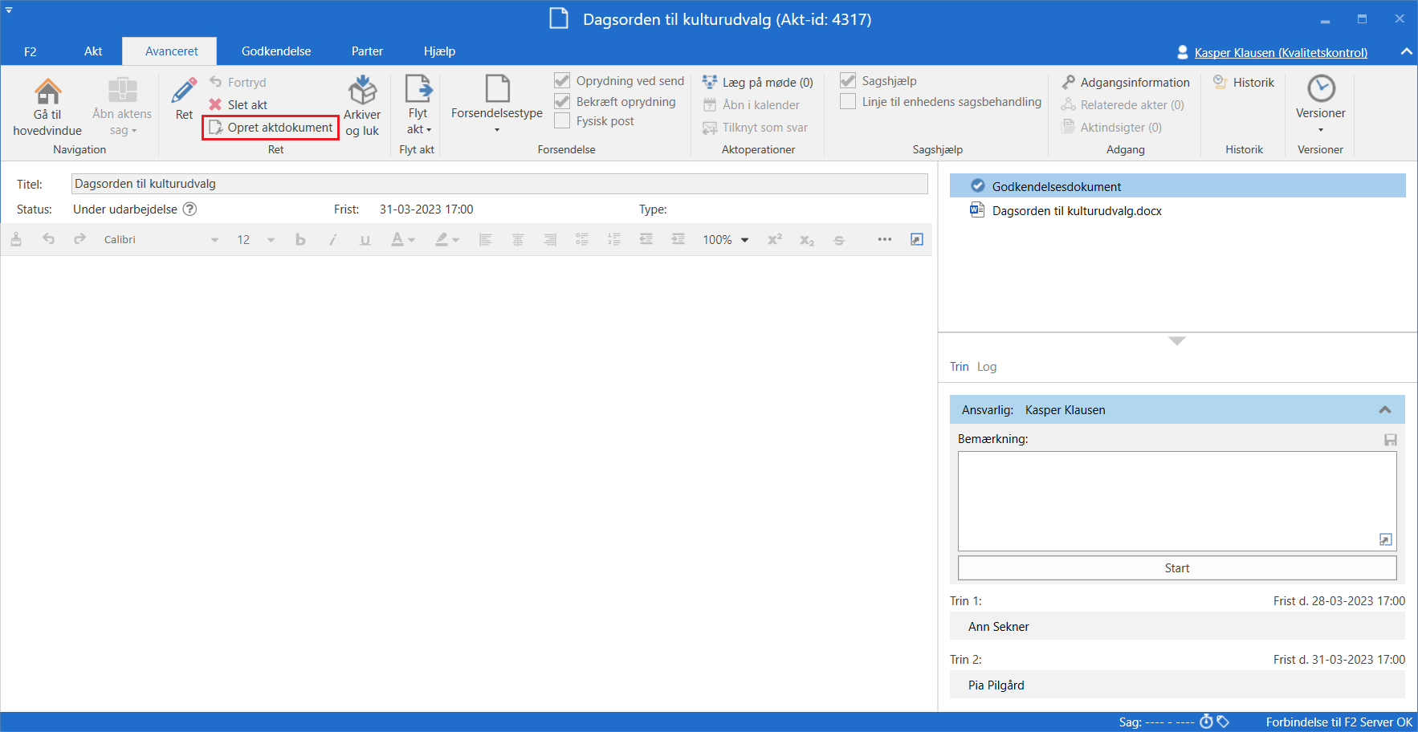Delete record with Slet akt
1418x732 pixels.
point(238,104)
